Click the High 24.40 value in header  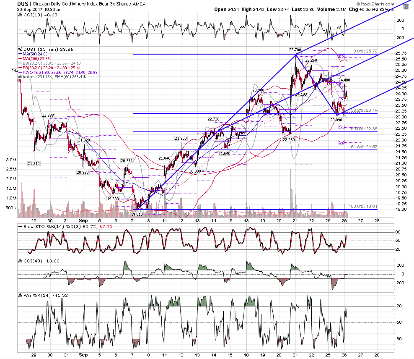[253, 10]
